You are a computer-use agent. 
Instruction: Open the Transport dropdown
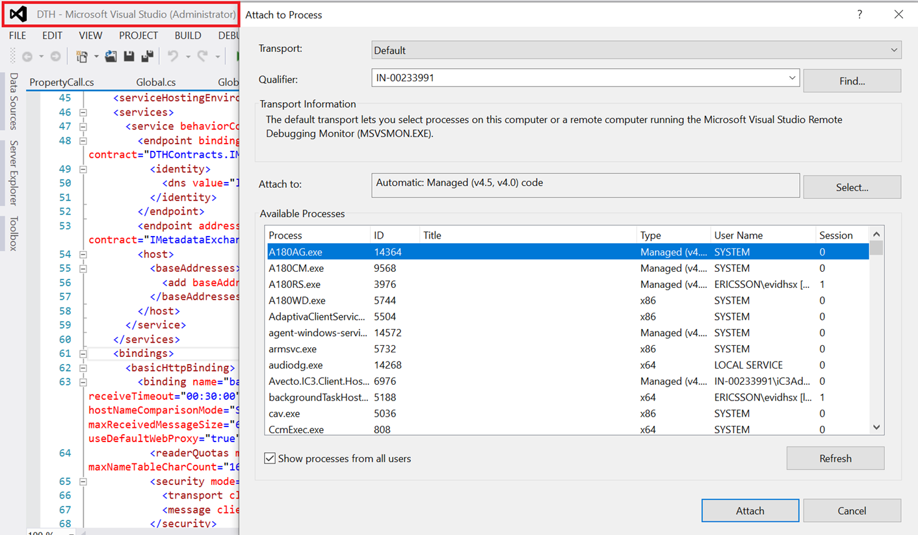[x=636, y=50]
